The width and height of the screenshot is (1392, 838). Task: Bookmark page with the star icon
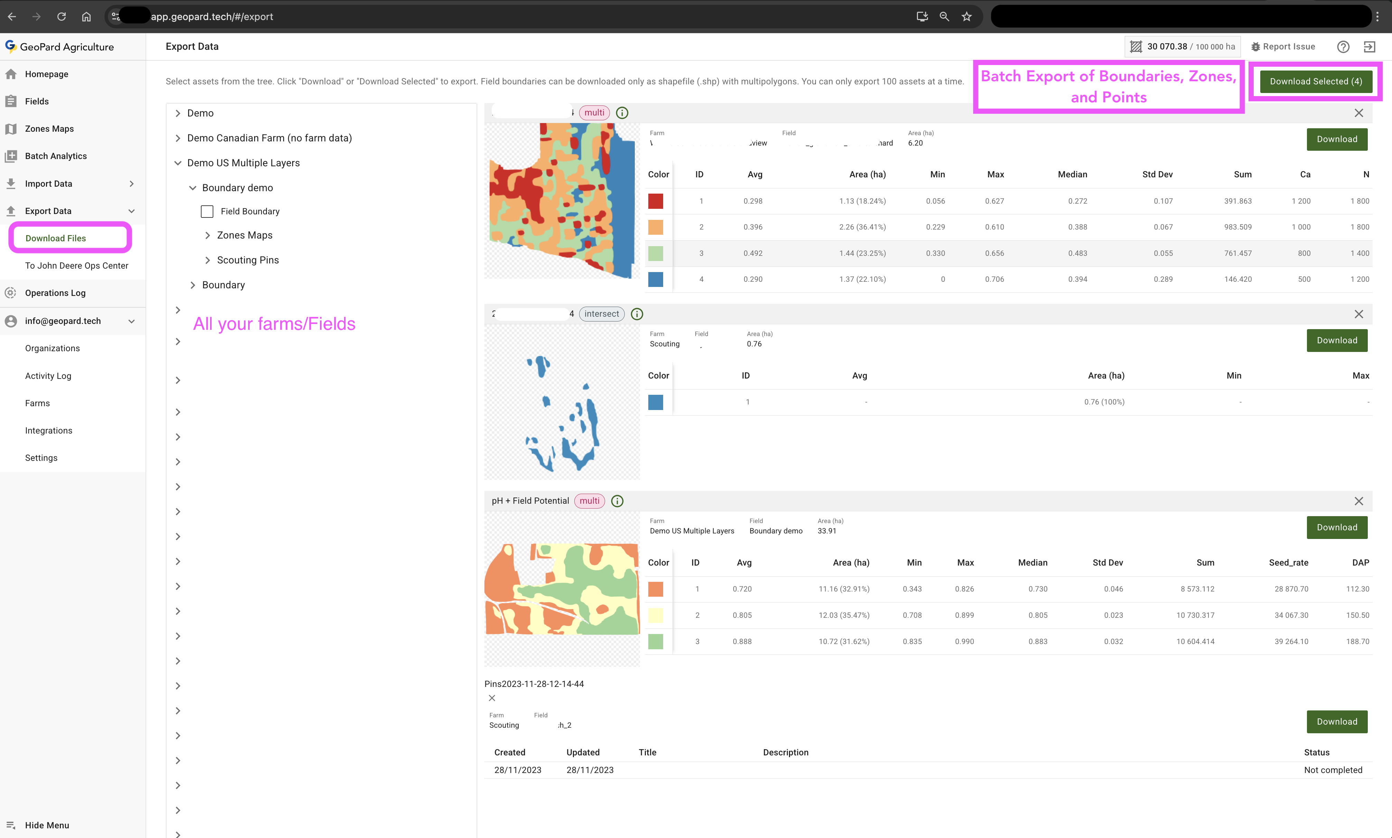[967, 16]
